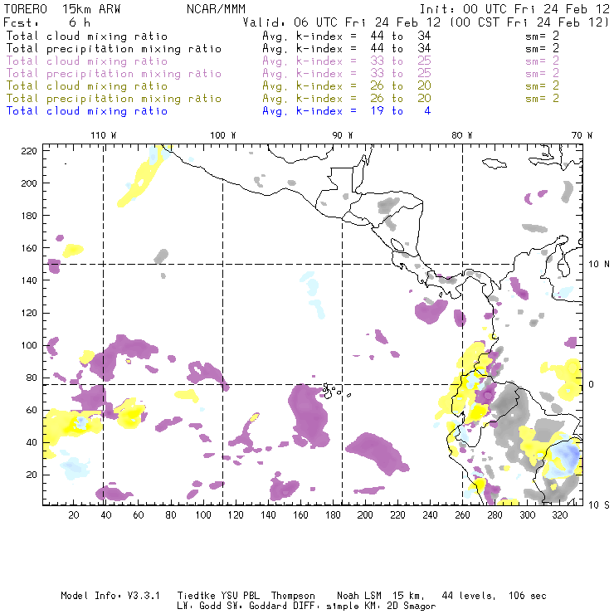Click the 'Noah LSM' model text

click(359, 596)
